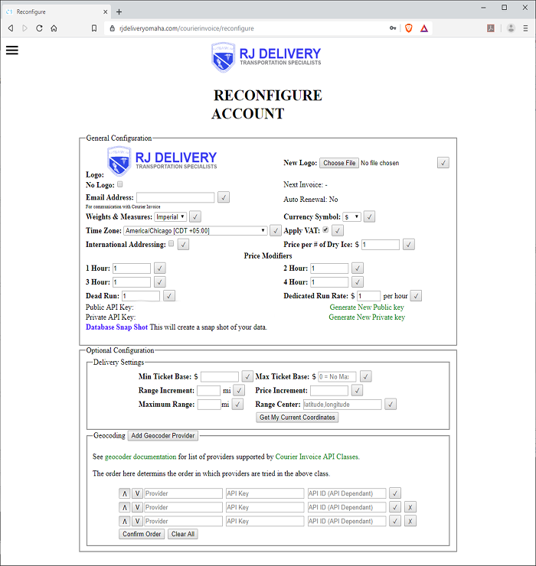
Task: Open the Database Snap Shot link
Action: (116, 327)
